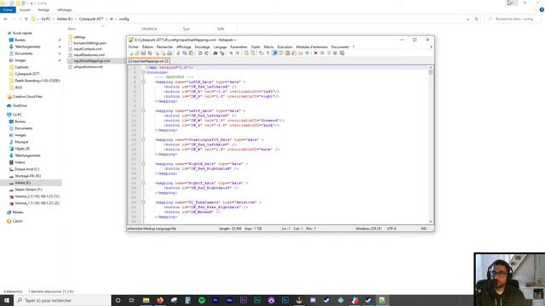Toggle horizontal scroll synchronization
This screenshot has width=545, height=306.
(x=253, y=53)
